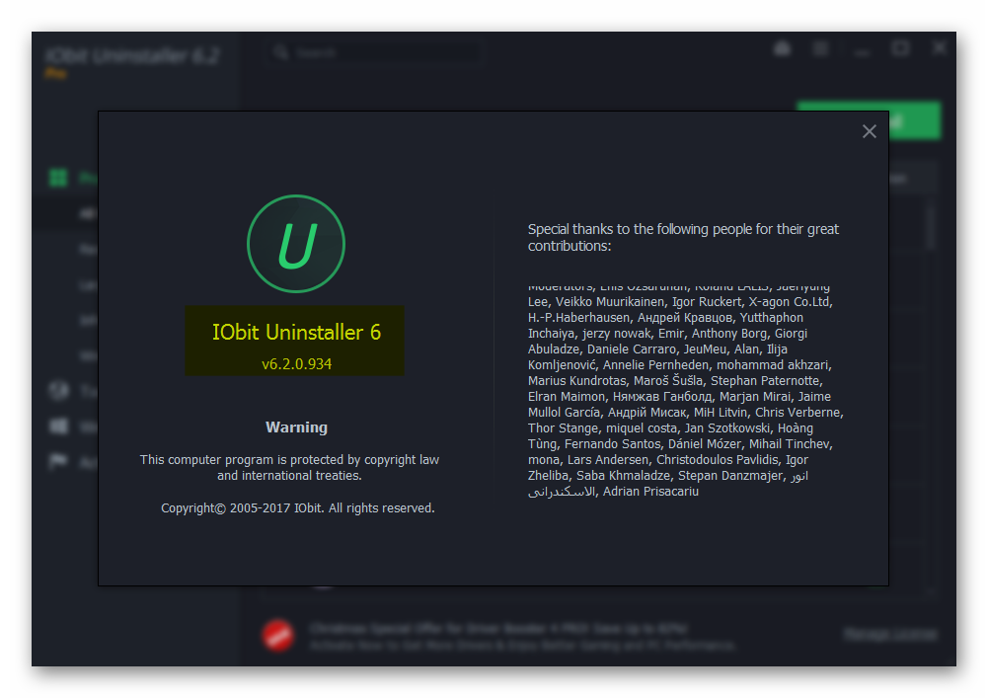The image size is (988, 698).
Task: Click the main window's vertical scrollbar
Action: [x=932, y=226]
